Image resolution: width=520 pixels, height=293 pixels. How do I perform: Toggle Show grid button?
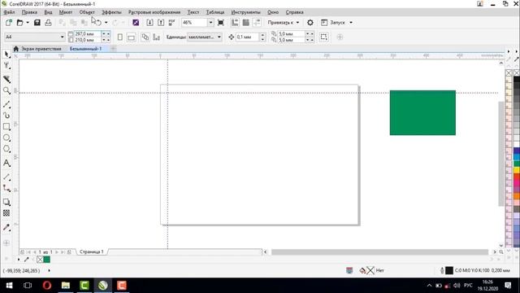245,23
